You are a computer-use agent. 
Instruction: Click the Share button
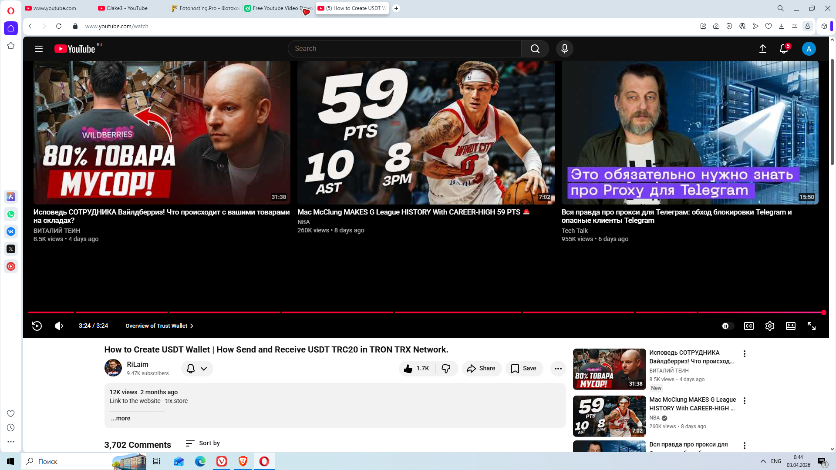pyautogui.click(x=481, y=369)
